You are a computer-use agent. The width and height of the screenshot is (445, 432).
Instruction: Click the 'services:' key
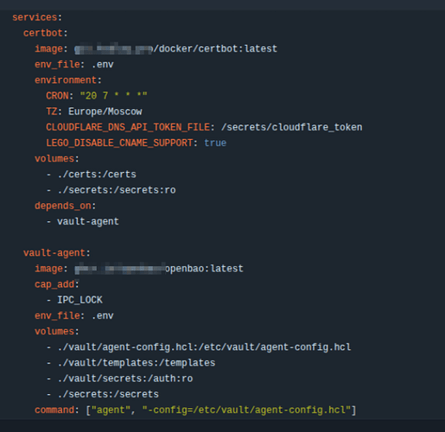[x=37, y=17]
